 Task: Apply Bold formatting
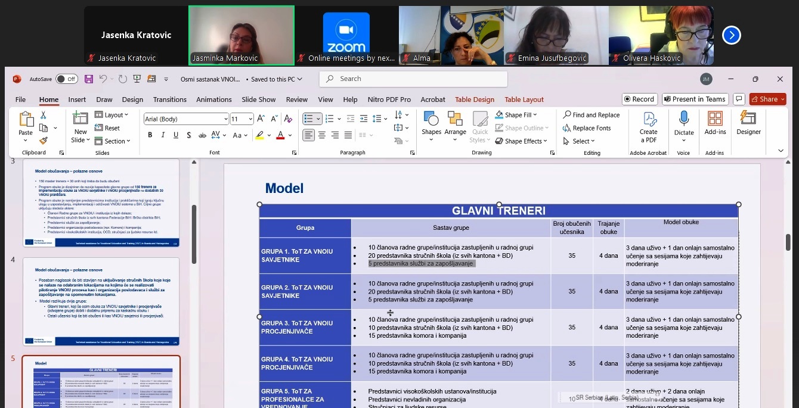tap(150, 135)
